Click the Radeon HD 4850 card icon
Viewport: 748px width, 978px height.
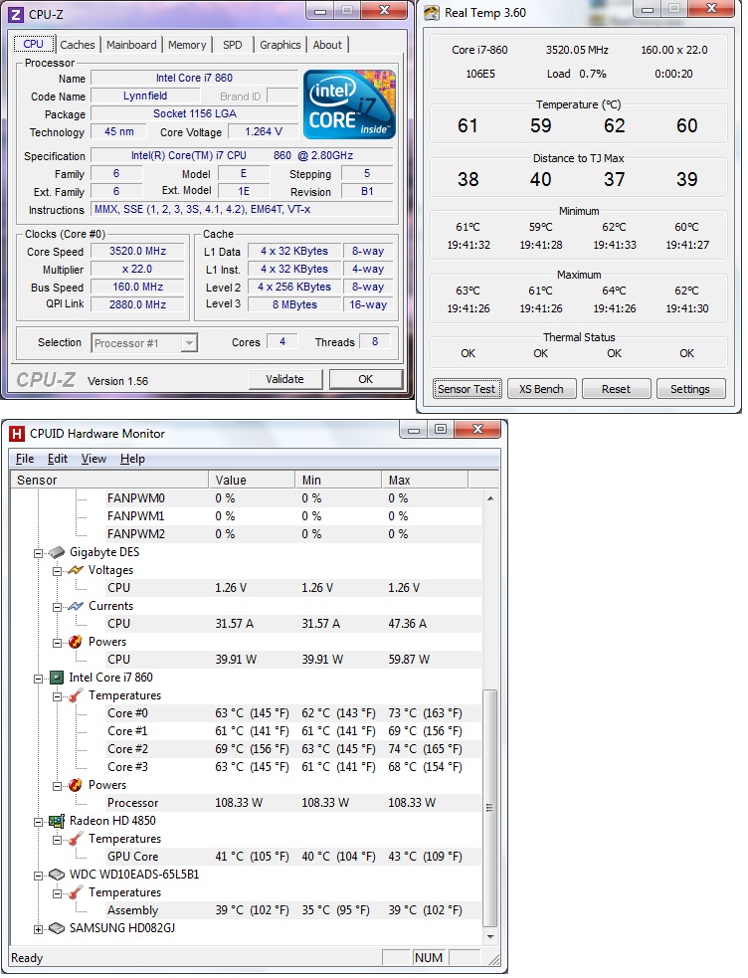[x=57, y=821]
